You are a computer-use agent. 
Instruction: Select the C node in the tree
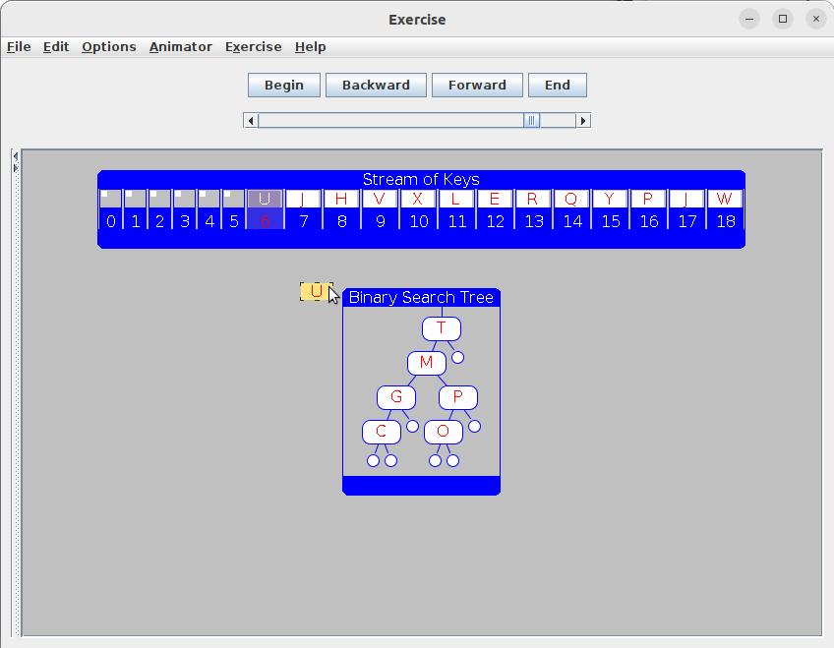coord(382,432)
